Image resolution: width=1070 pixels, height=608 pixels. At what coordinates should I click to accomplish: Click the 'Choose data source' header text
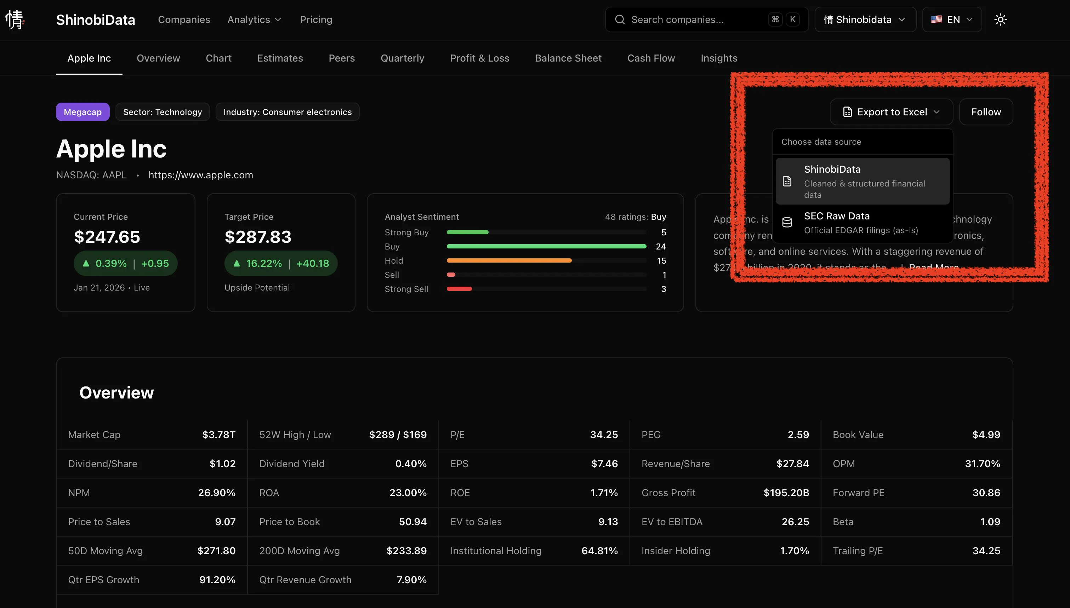821,142
